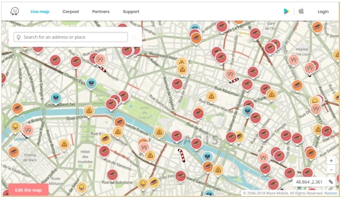This screenshot has width=343, height=199.
Task: Zoom in with the plus button
Action: (331, 161)
